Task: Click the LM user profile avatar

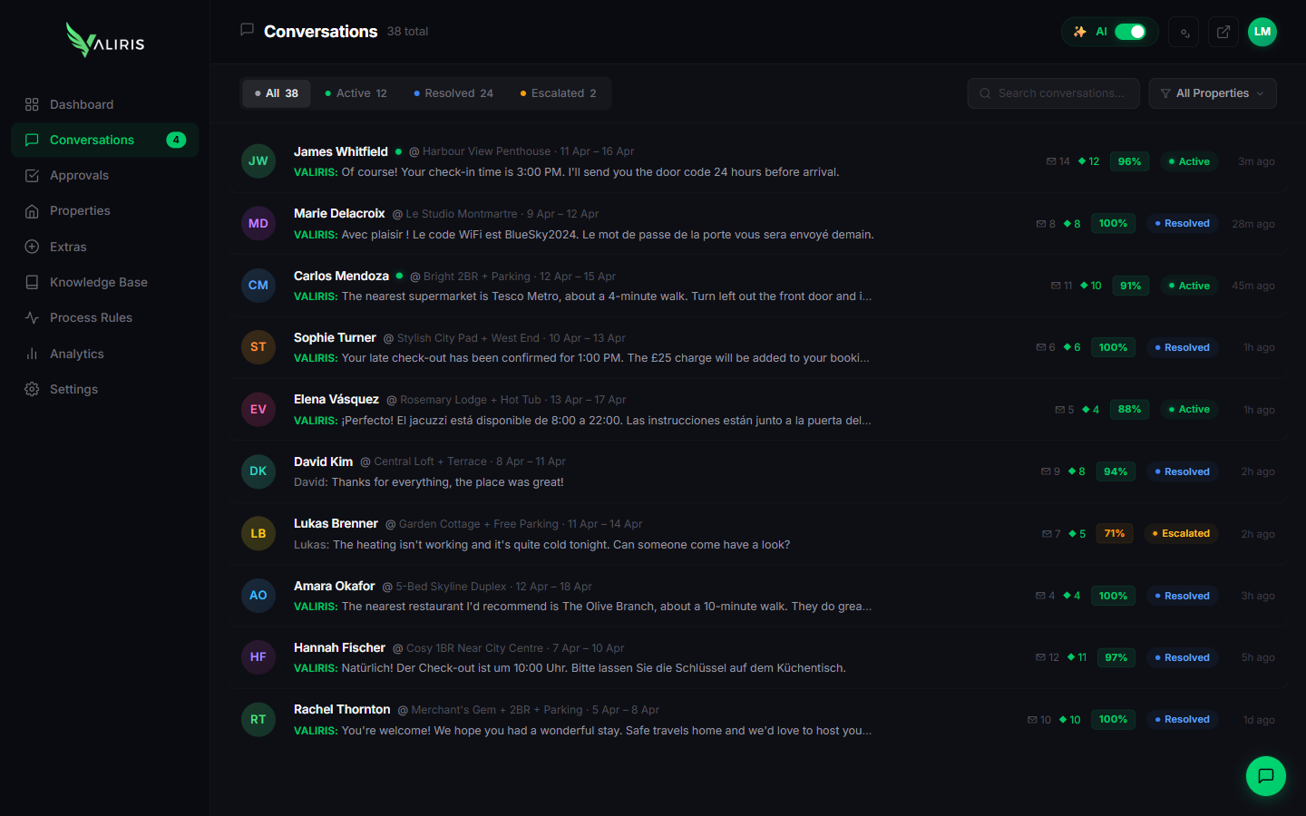Action: click(1262, 32)
